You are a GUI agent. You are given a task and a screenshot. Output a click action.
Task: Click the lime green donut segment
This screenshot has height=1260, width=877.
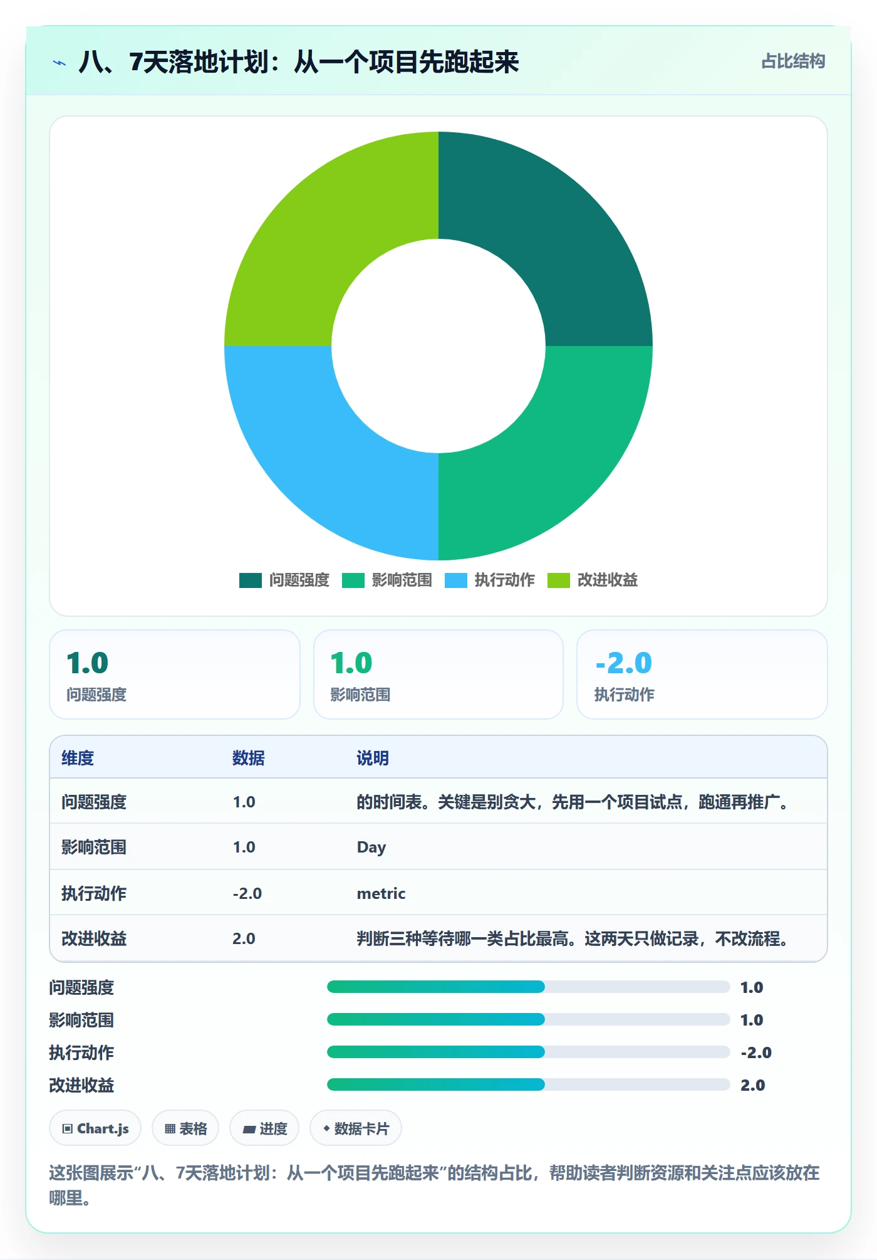326,232
